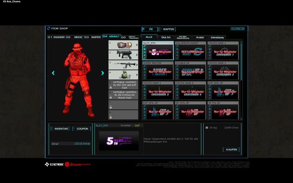Viewport: 293px width, 183px height.
Task: Click the lock icon on slot 6
Action: [111, 97]
